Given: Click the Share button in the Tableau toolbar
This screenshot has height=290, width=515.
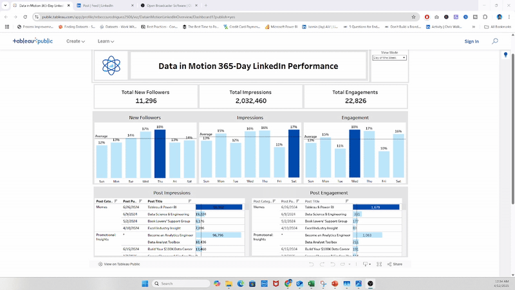Looking at the screenshot, I should point(395,264).
